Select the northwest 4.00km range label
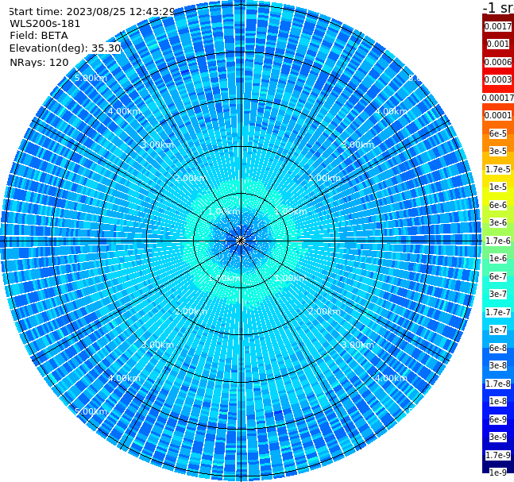Viewport: 514px width, 482px height. point(124,111)
